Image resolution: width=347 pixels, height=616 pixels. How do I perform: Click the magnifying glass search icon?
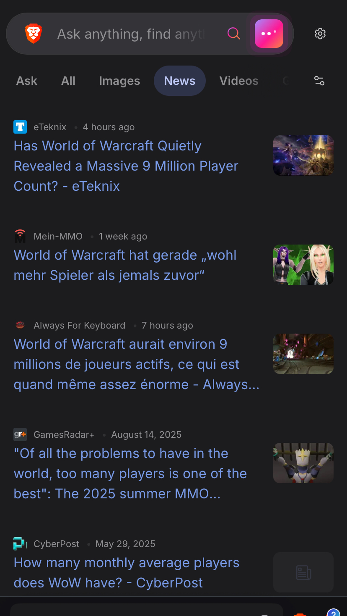tap(234, 34)
